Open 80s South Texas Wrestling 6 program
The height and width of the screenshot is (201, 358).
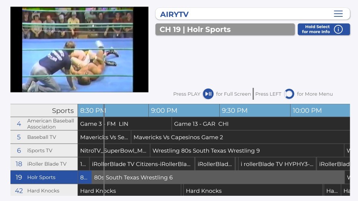point(218,177)
